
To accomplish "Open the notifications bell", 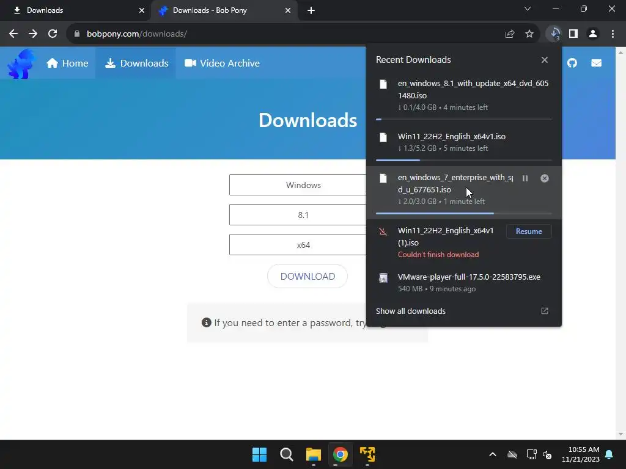I will click(x=609, y=454).
